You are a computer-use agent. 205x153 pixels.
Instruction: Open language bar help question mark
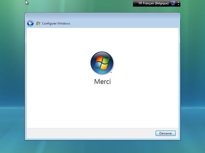pyautogui.click(x=173, y=3)
